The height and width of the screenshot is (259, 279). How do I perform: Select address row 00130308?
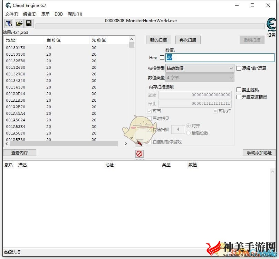(66, 54)
